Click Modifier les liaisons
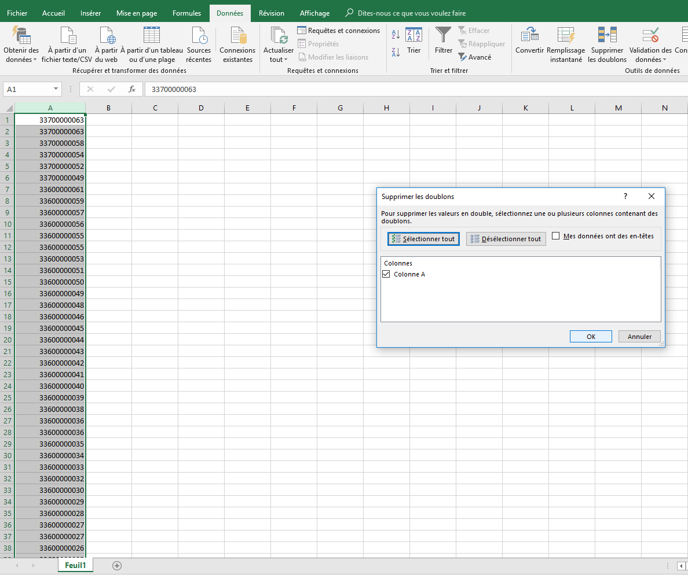This screenshot has height=575, width=688. 334,57
